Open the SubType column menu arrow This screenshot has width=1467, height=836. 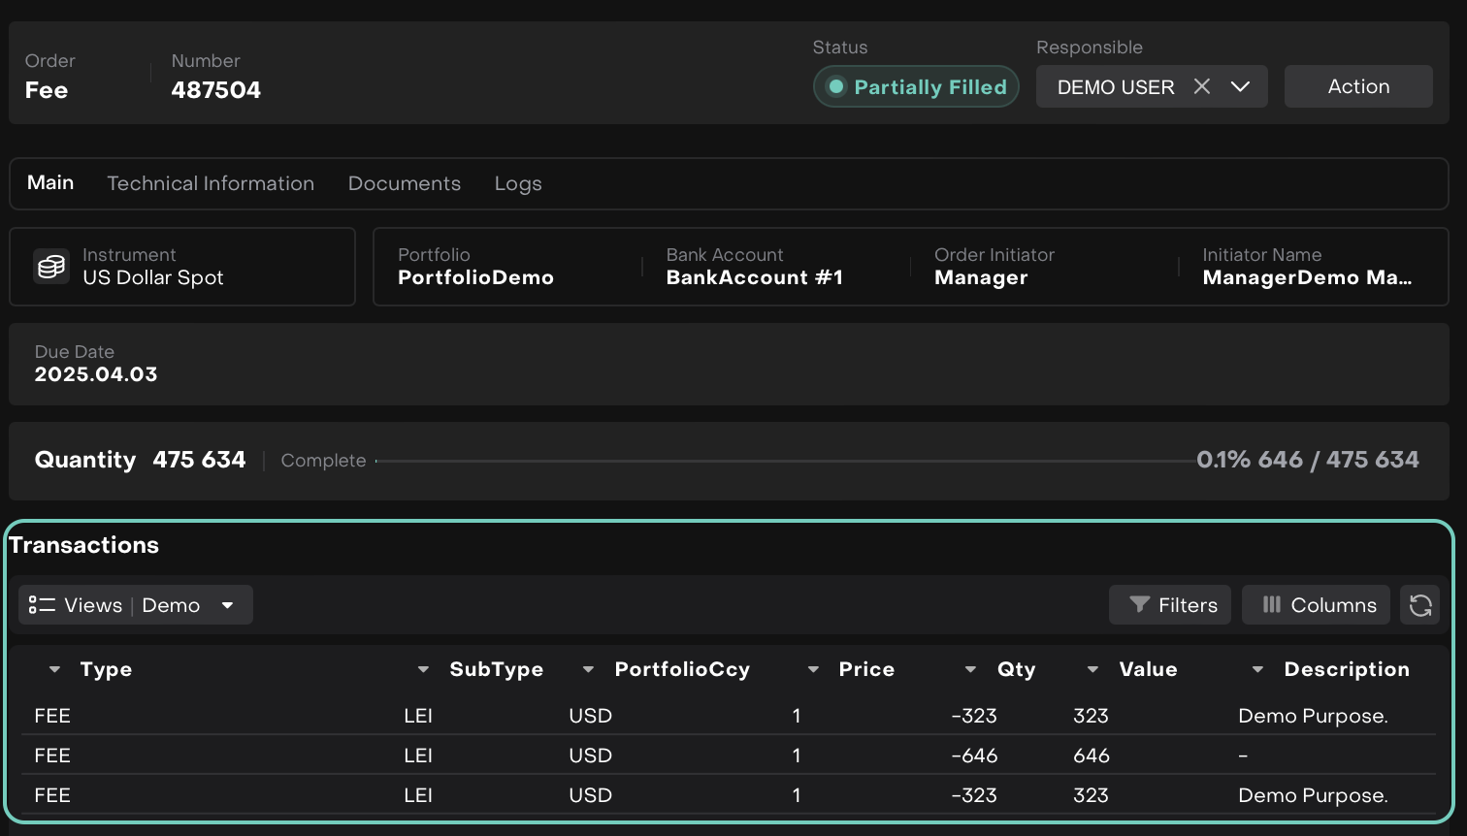(423, 669)
